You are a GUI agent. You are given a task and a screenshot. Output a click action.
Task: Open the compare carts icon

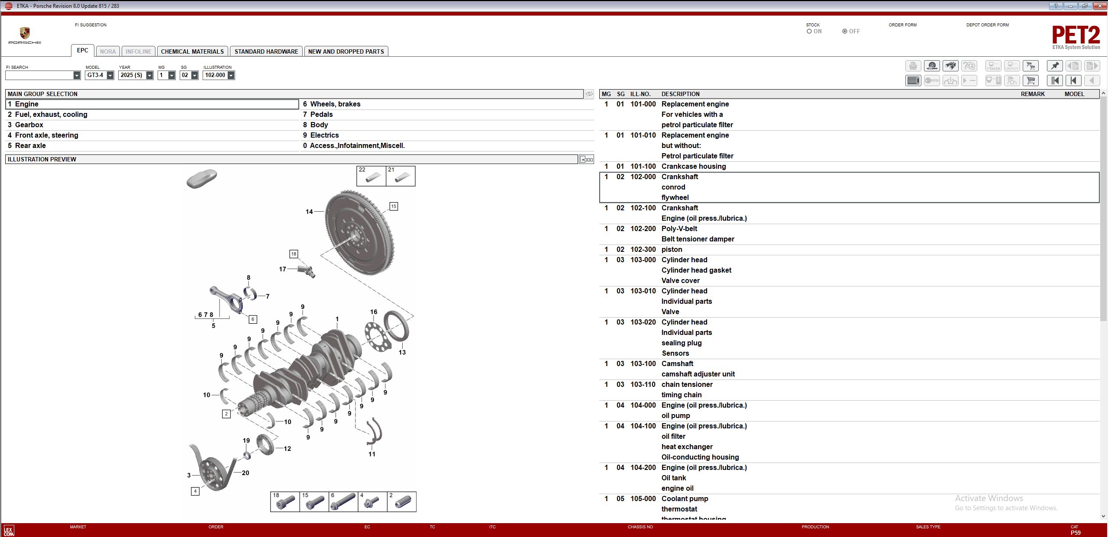pyautogui.click(x=1031, y=66)
